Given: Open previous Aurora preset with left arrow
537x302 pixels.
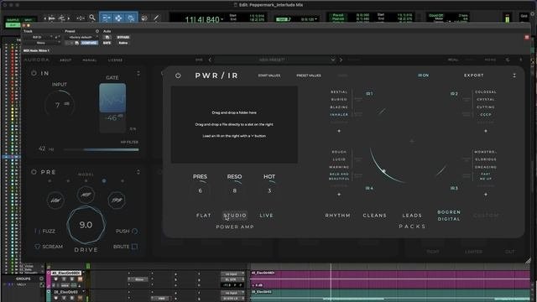Looking at the screenshot, I should coord(210,60).
